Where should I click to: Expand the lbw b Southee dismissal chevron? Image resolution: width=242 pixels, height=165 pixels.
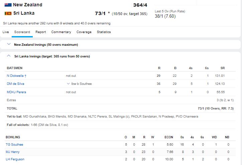[68, 84]
